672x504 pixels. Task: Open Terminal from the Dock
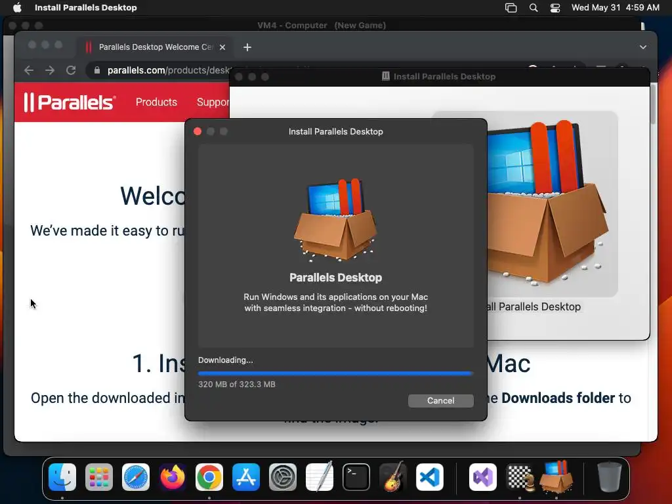coord(356,477)
